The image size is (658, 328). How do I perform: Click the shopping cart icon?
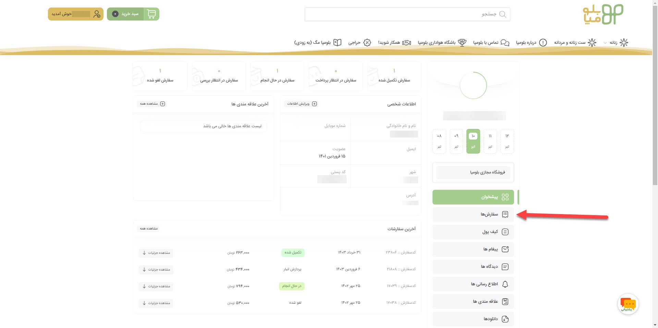(151, 14)
